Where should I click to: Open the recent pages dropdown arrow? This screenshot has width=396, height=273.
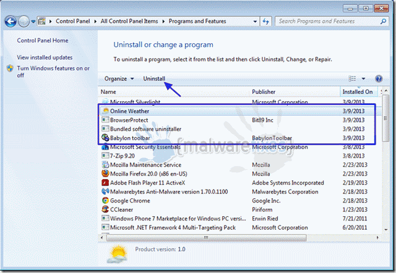coord(33,22)
